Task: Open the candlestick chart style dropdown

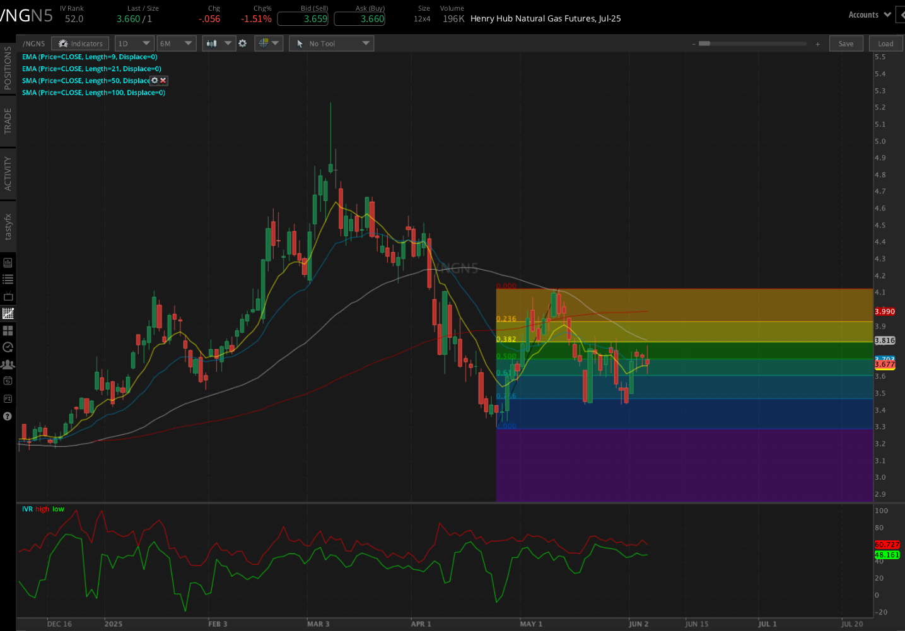Action: pos(218,43)
